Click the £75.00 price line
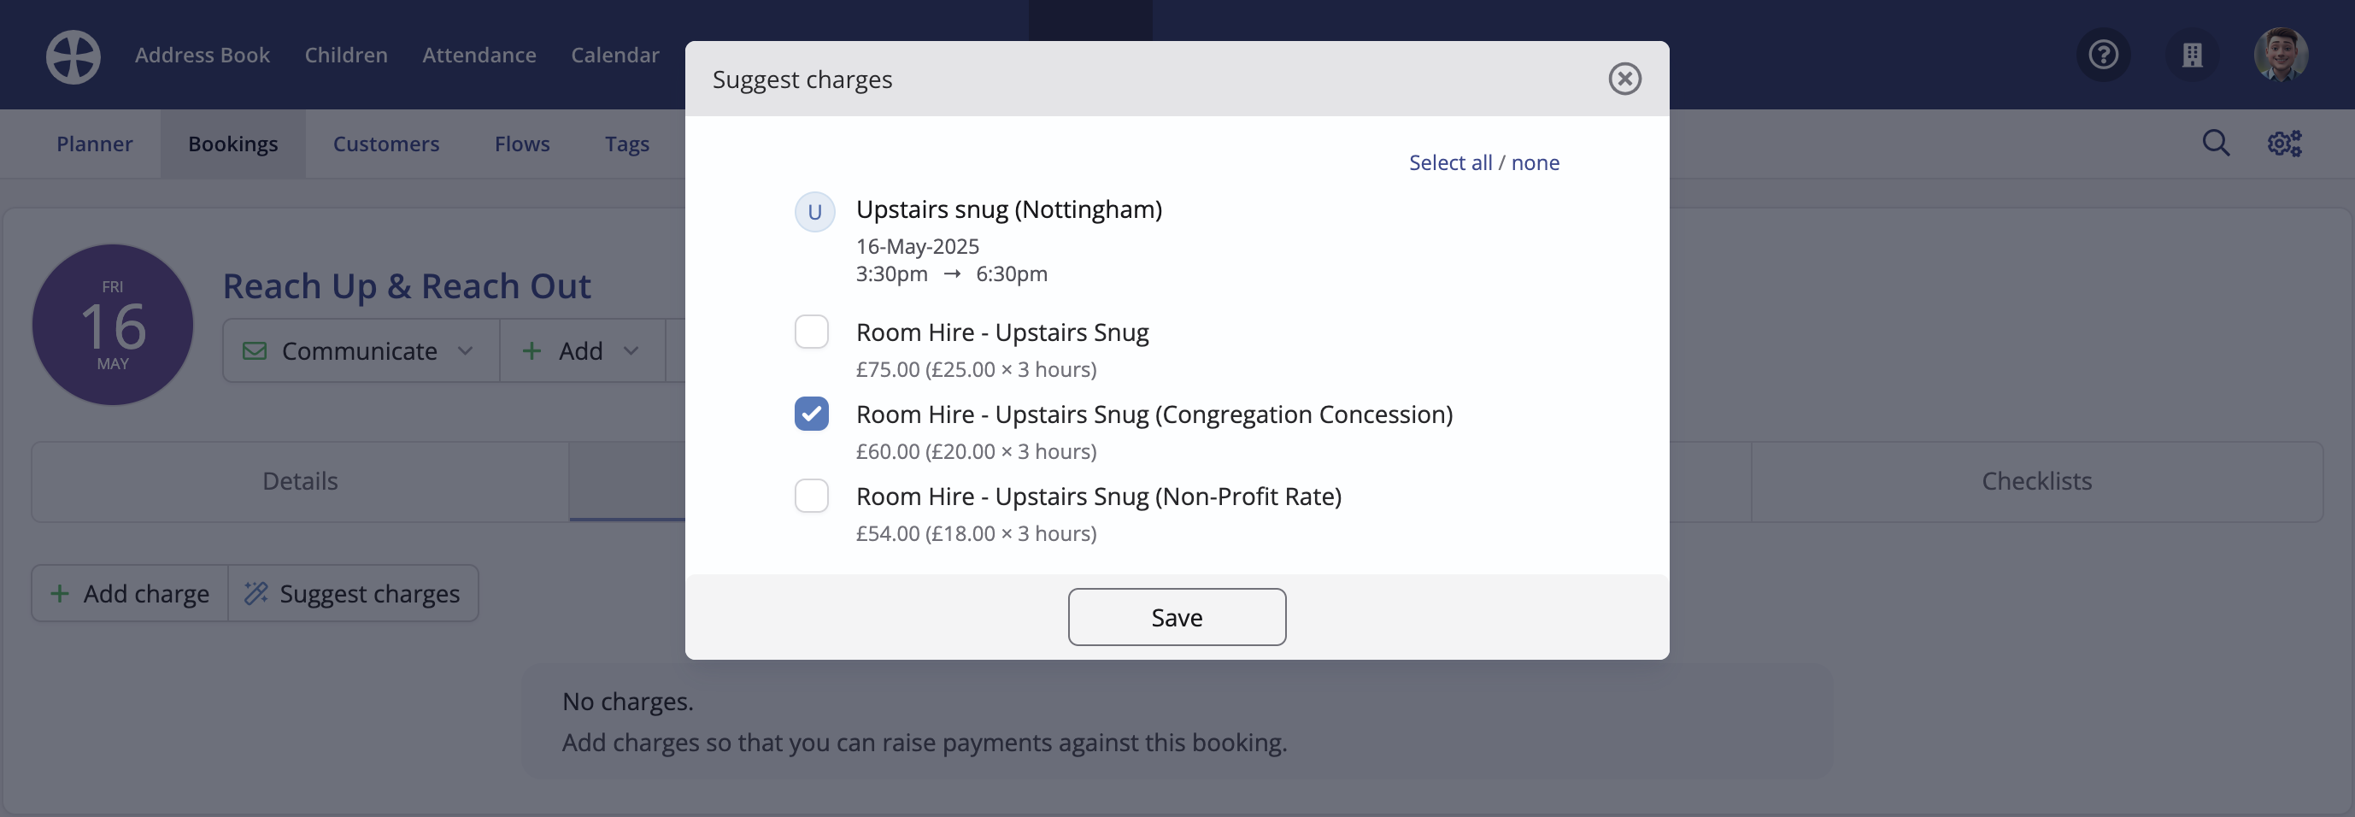2355x817 pixels. coord(977,369)
